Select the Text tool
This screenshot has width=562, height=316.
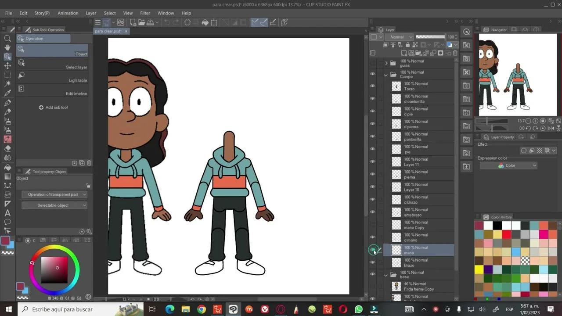click(x=7, y=213)
